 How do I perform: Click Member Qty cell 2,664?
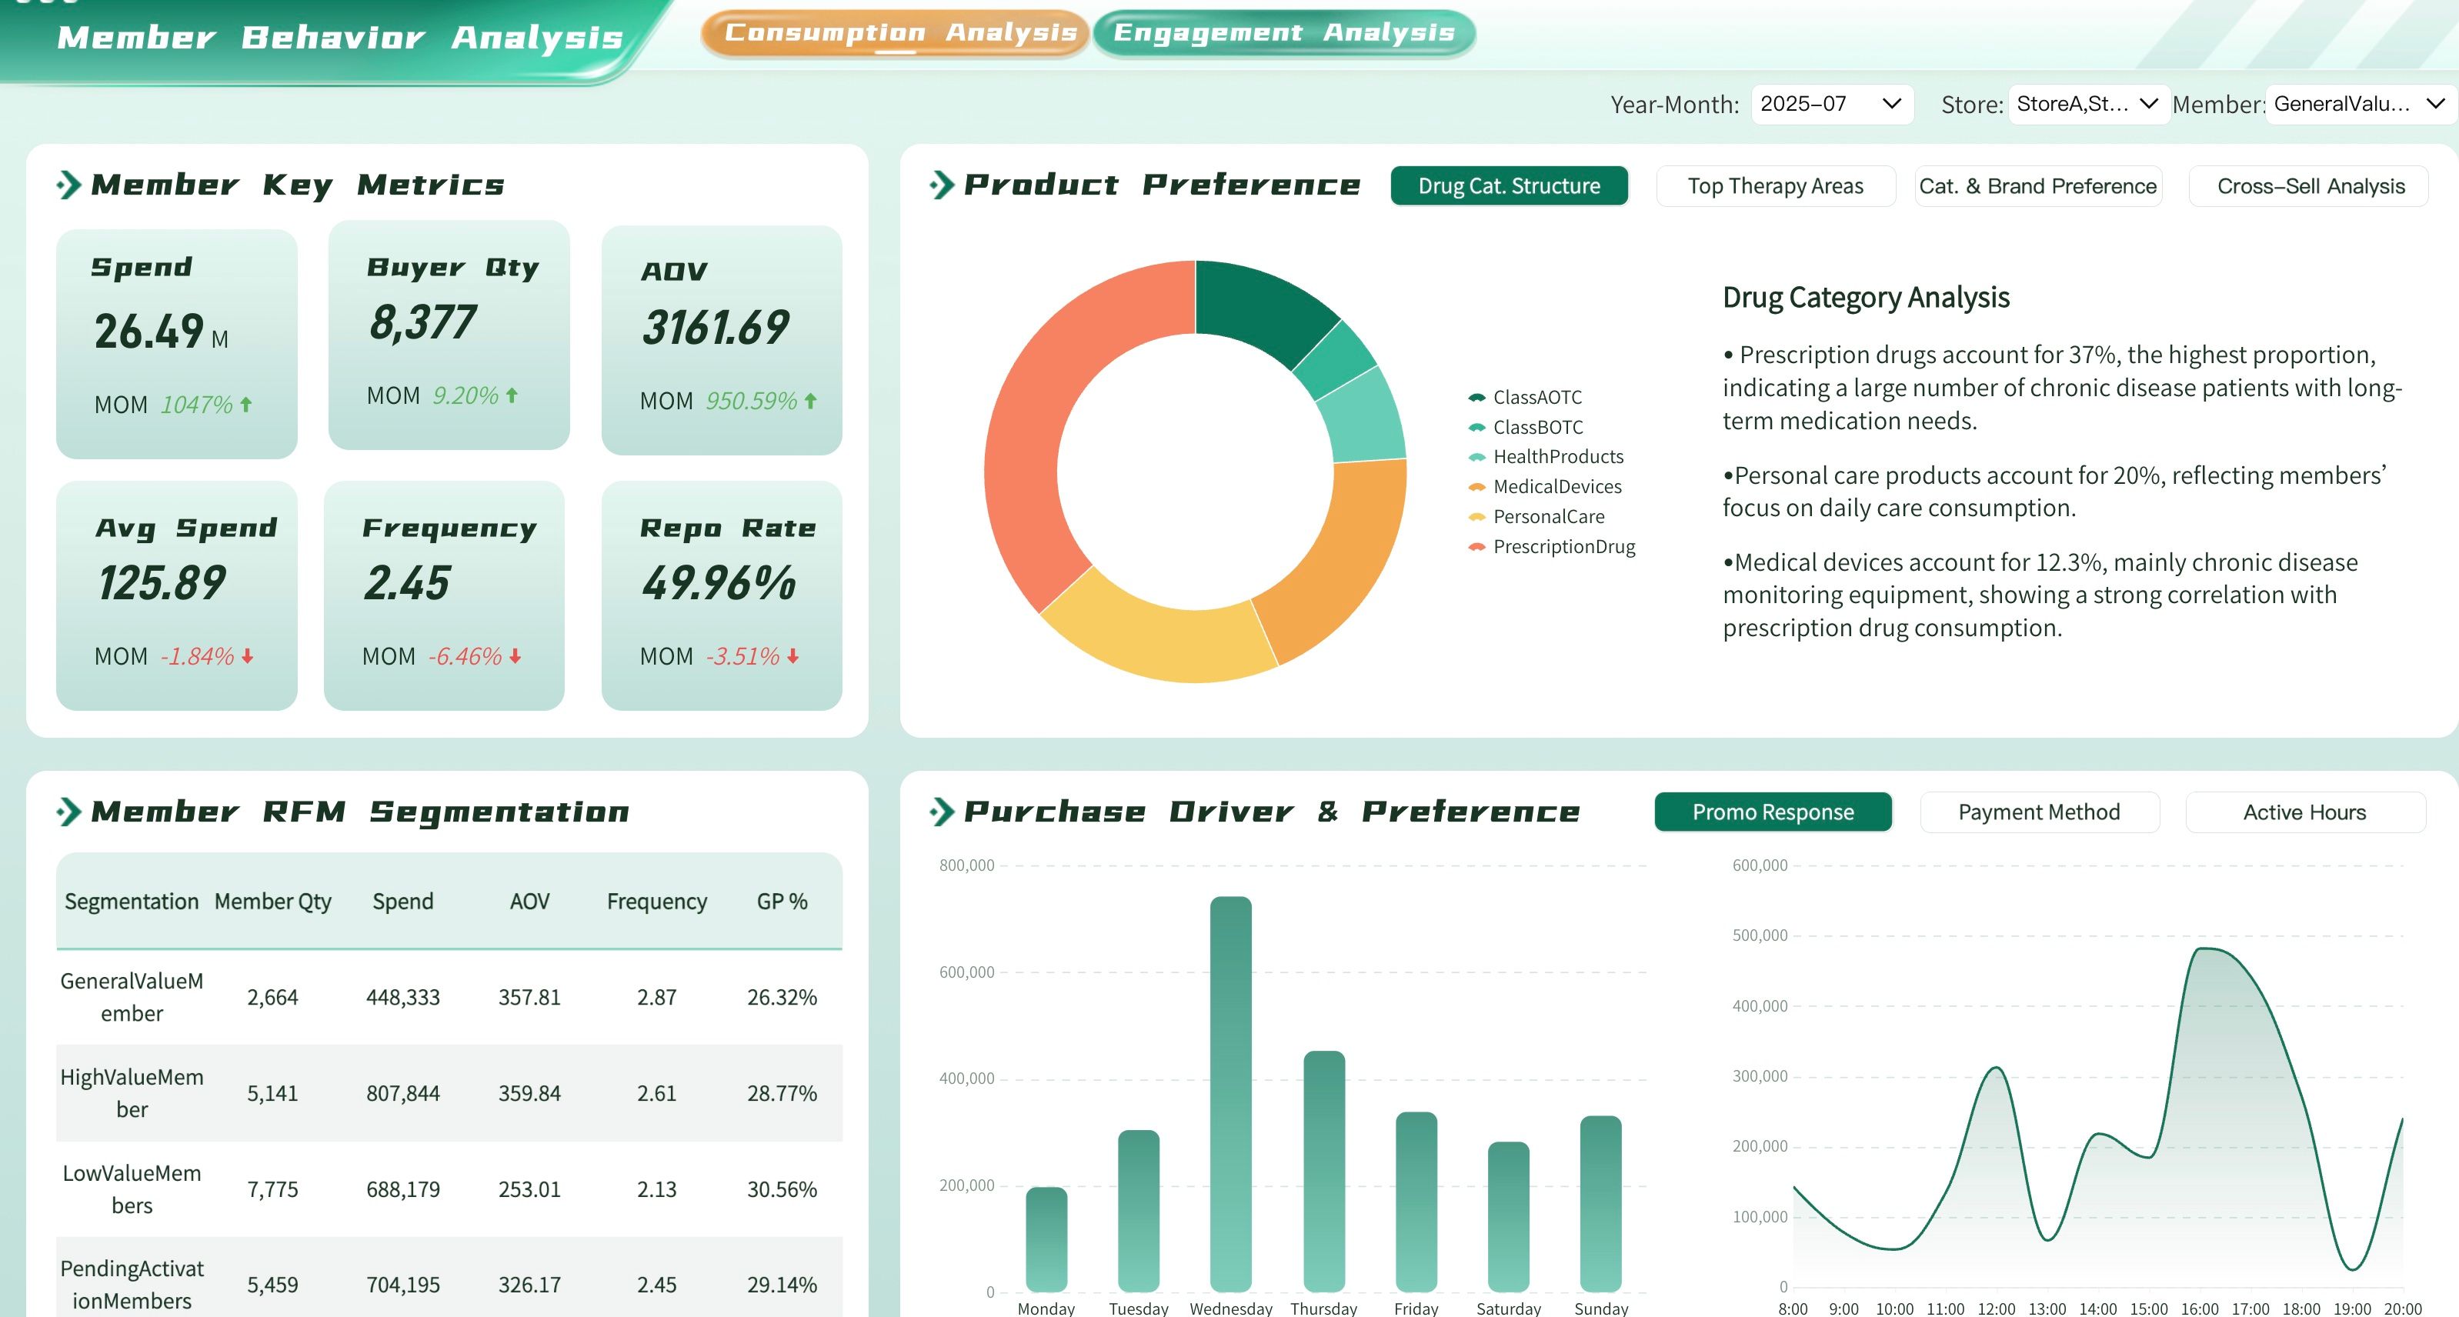[273, 999]
